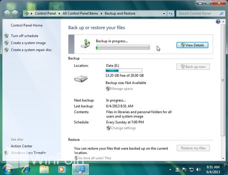The image size is (228, 175).
Task: Expand arrow after Control Panel breadcrumb
Action: pos(59,14)
